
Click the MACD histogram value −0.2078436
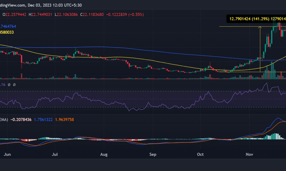[21, 120]
